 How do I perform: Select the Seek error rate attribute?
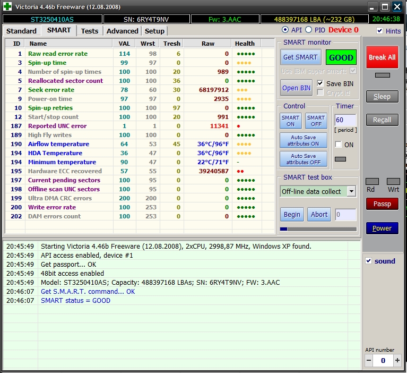coord(140,90)
